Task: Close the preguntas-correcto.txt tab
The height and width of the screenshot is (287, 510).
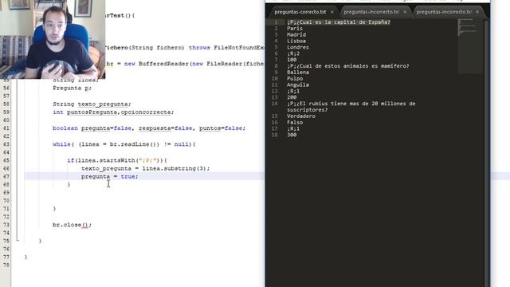Action: (x=332, y=12)
